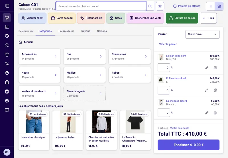This screenshot has width=228, height=158.
Task: Open the clipboard list sidebar icon
Action: point(7,82)
